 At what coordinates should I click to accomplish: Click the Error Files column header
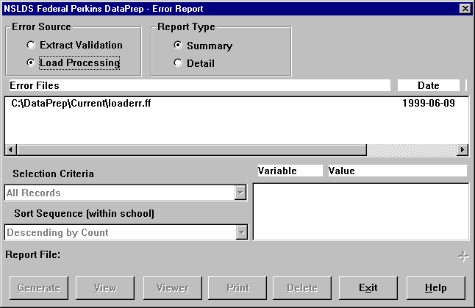[x=200, y=85]
